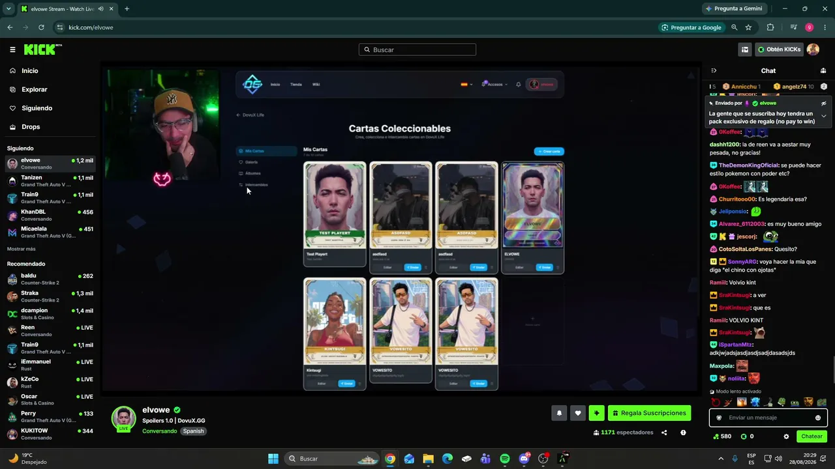Open dcampion recommended channel
The width and height of the screenshot is (835, 469).
coord(51,313)
